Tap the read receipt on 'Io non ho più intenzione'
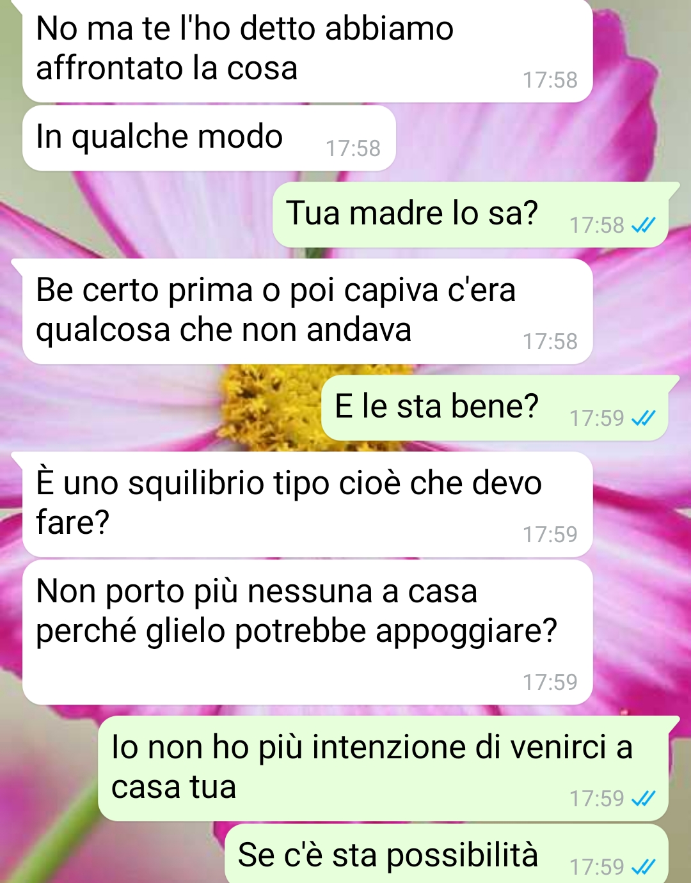691x883 pixels. point(643,799)
